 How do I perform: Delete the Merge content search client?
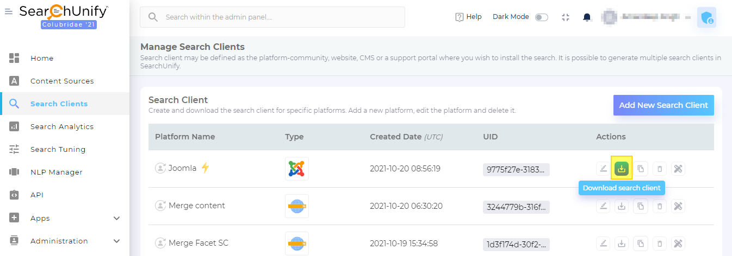(x=660, y=206)
